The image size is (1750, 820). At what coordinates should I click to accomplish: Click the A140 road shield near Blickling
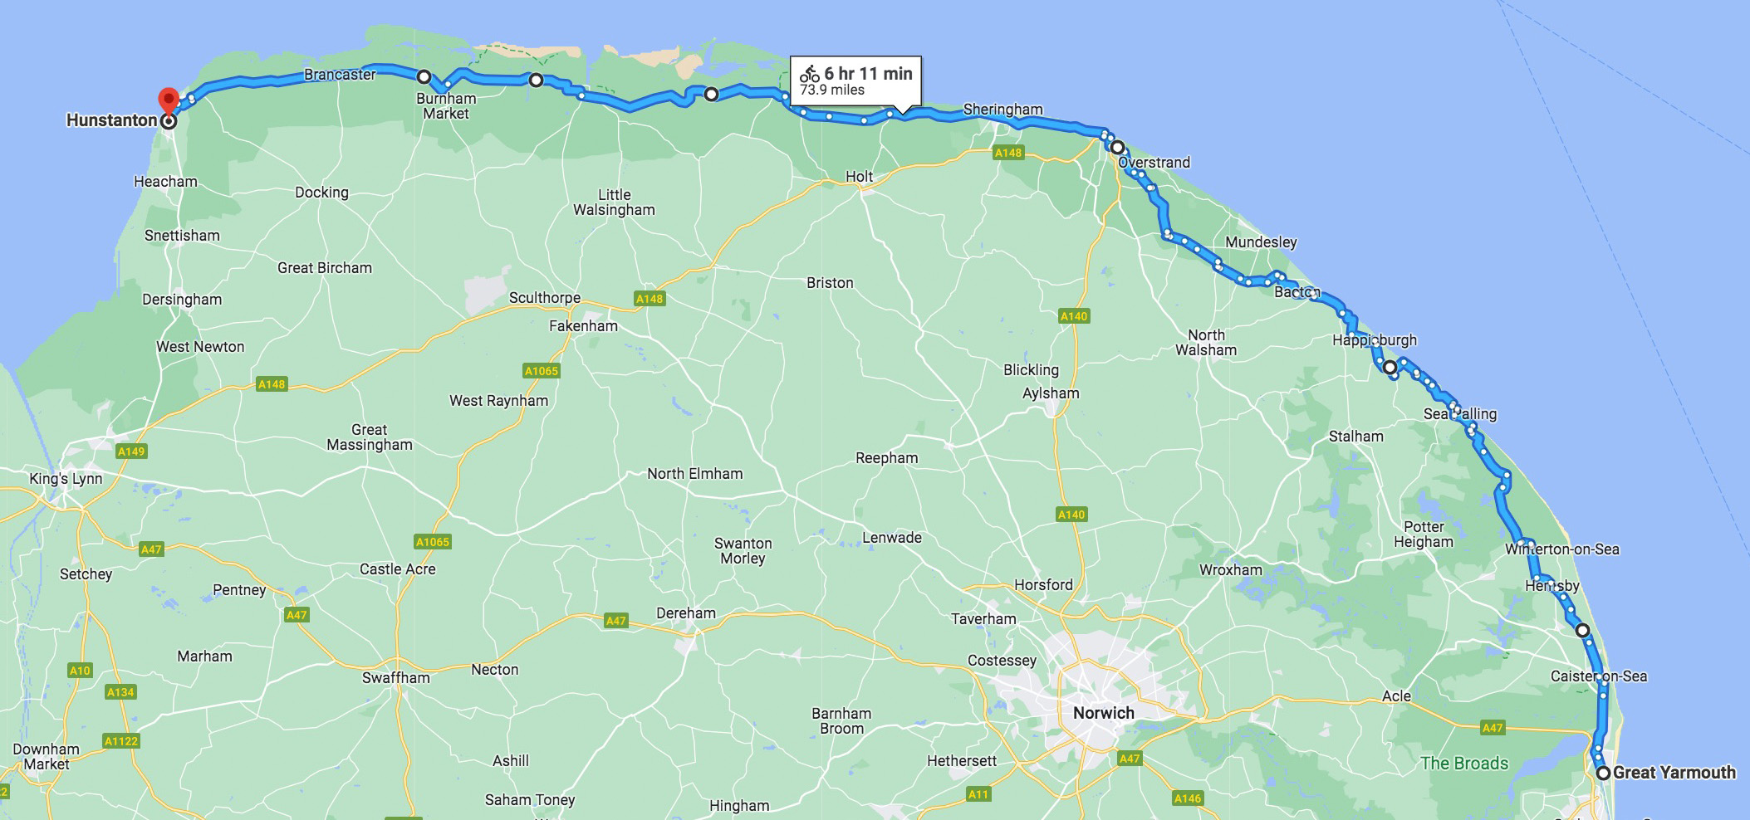(1073, 316)
